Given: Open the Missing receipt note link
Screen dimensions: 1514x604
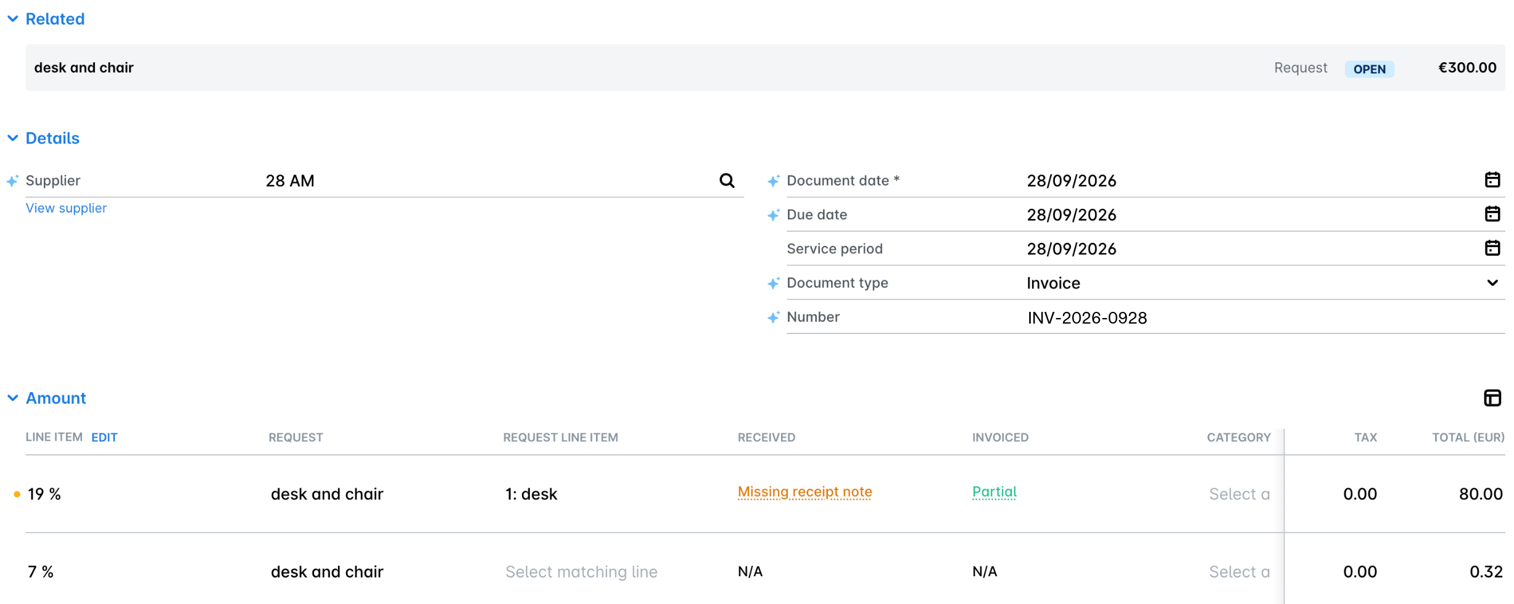Looking at the screenshot, I should coord(805,492).
